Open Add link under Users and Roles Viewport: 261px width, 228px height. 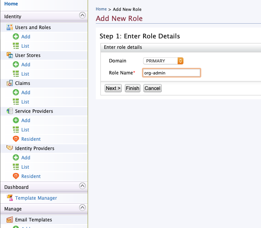pos(26,36)
